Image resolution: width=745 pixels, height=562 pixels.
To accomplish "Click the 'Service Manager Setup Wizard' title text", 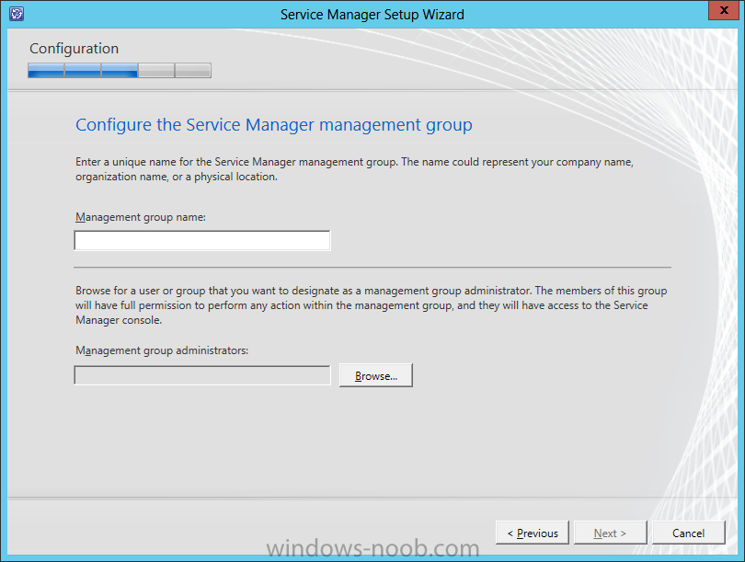I will 372,15.
